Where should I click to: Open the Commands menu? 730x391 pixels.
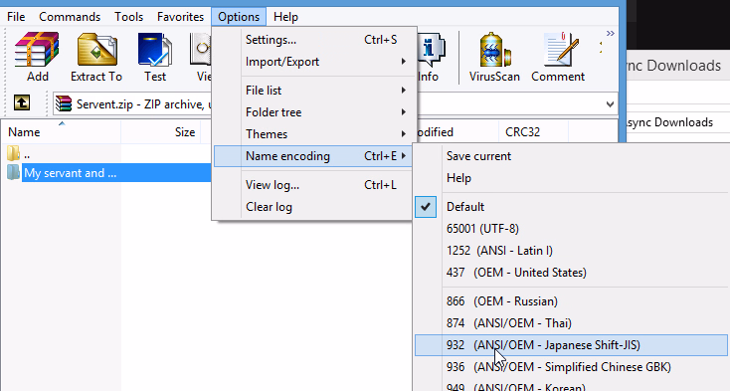[x=70, y=17]
